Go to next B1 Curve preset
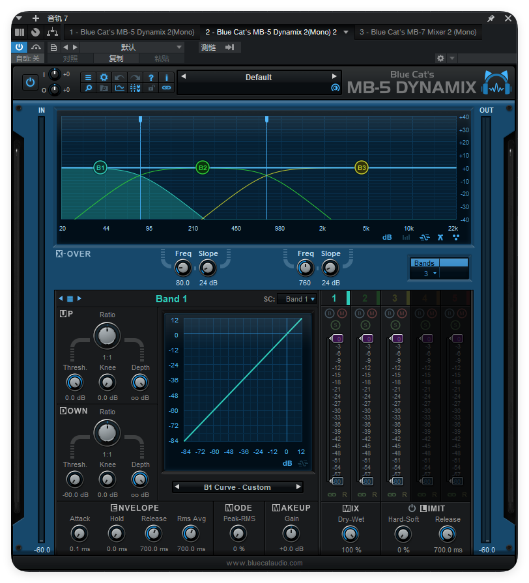Image resolution: width=529 pixels, height=583 pixels. (x=298, y=487)
